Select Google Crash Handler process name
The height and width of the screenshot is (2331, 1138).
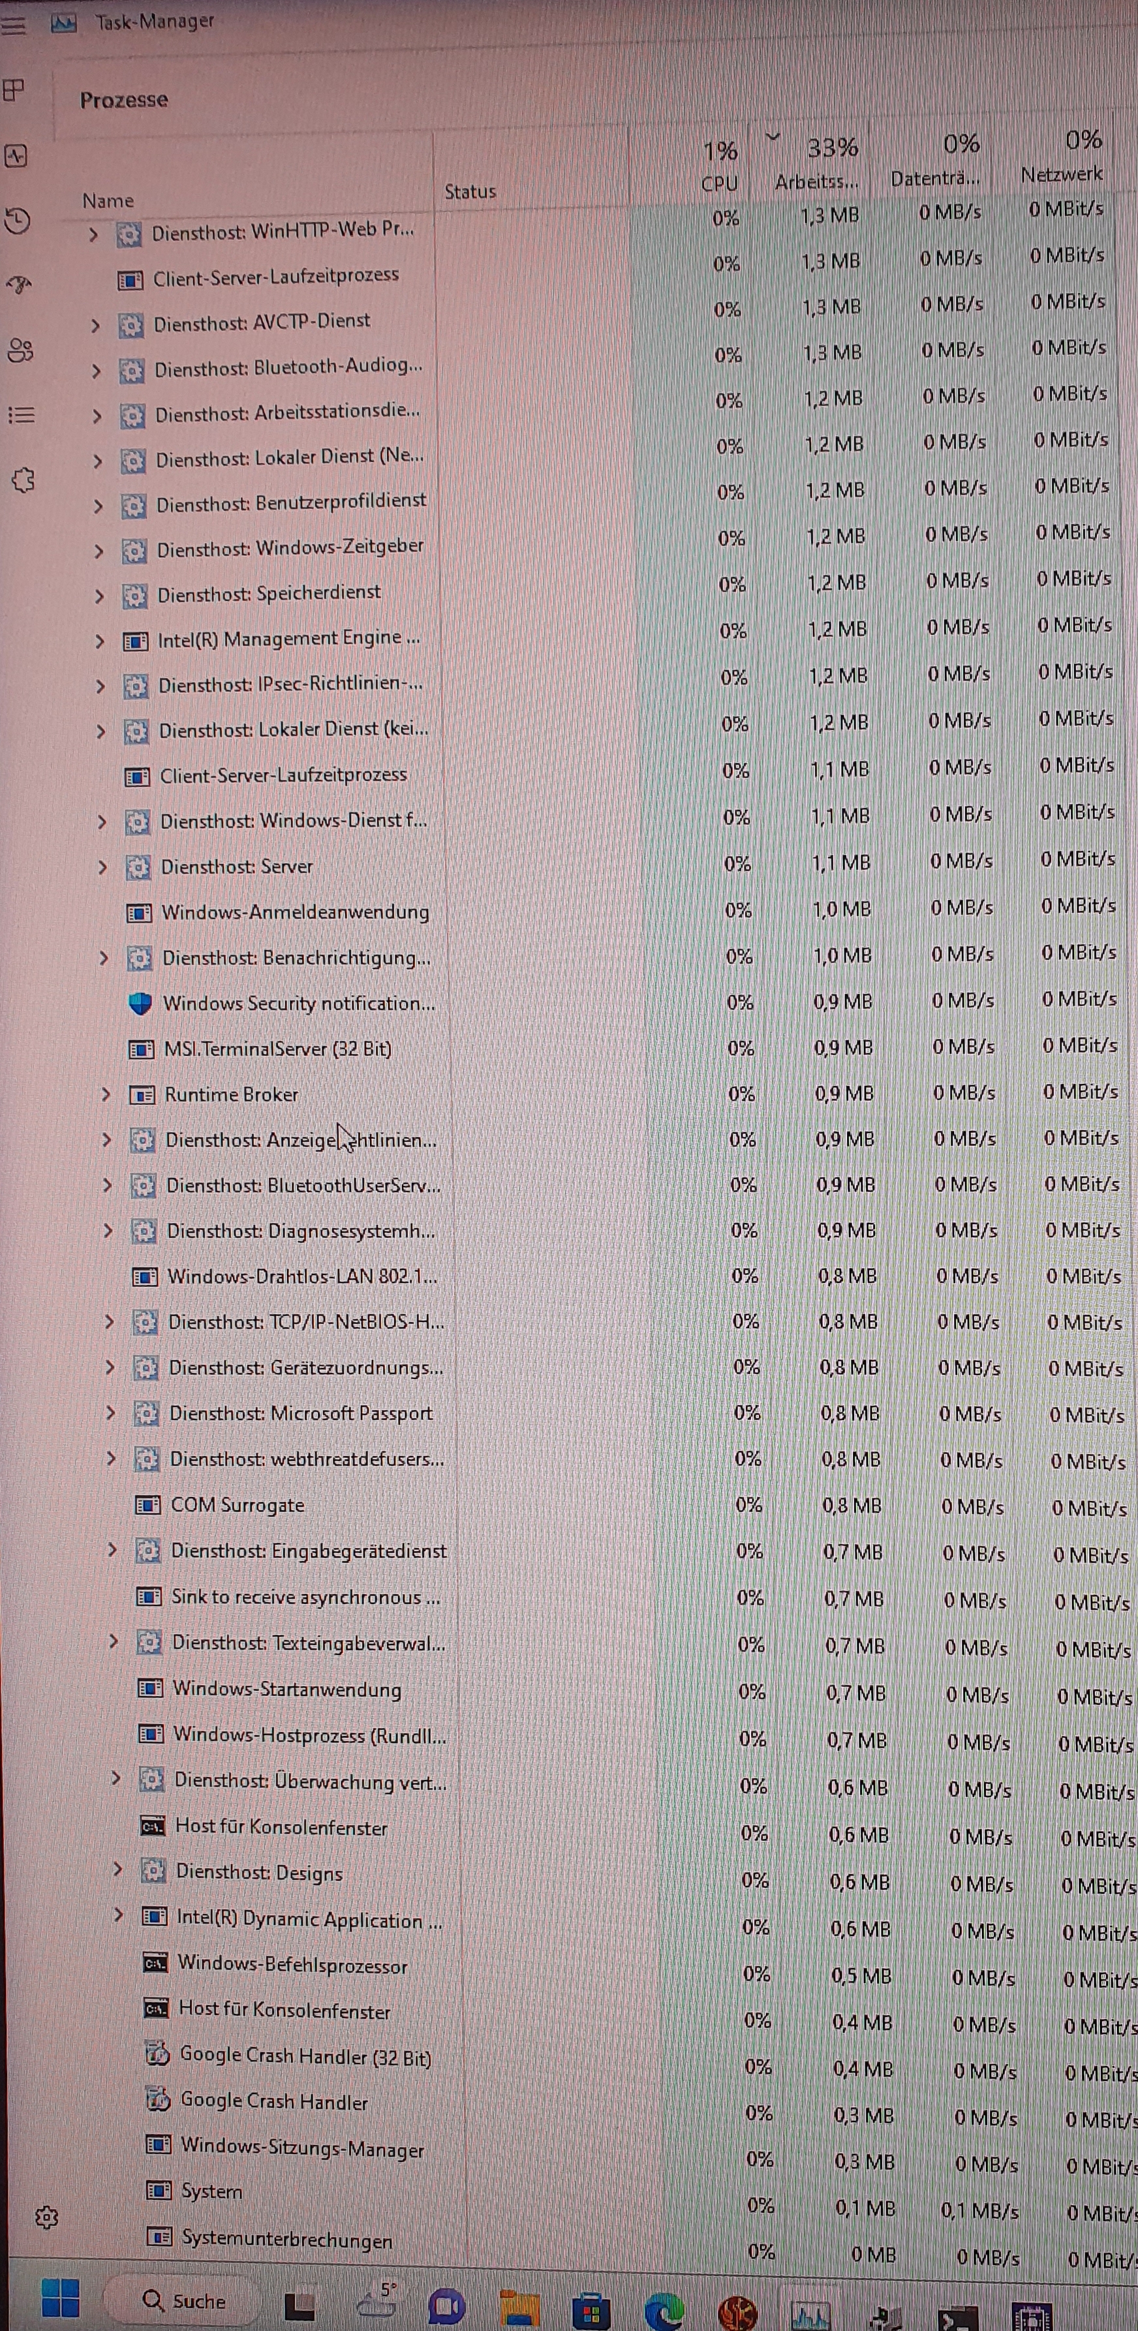[274, 2100]
